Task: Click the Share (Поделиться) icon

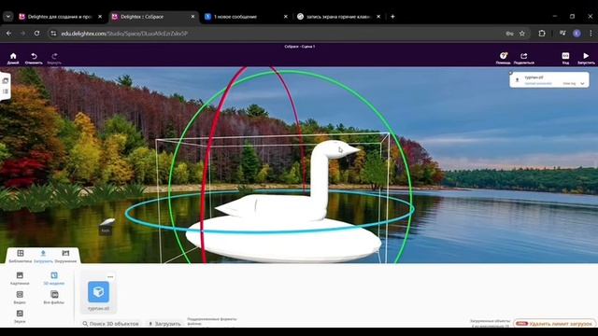Action: click(523, 58)
